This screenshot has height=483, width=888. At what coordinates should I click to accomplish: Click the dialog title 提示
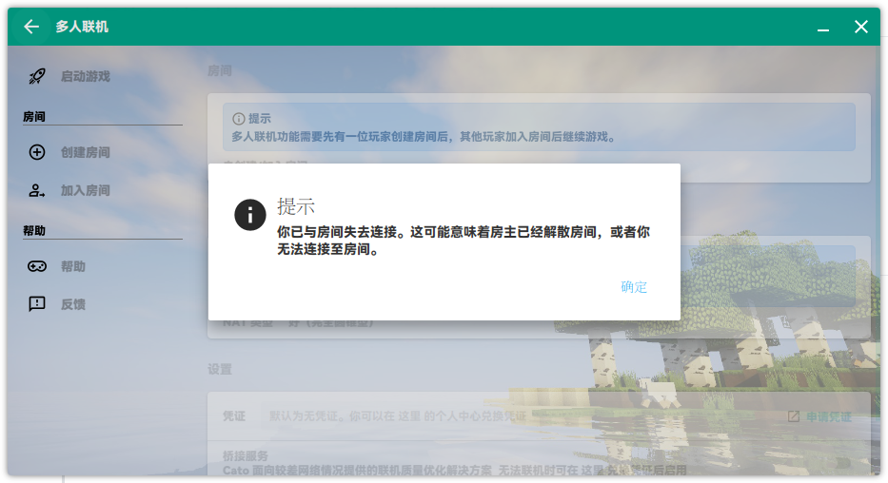click(x=296, y=206)
